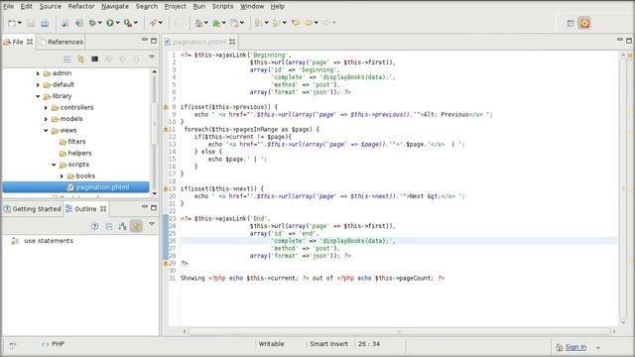Open the New dropdown arrow

coord(20,23)
